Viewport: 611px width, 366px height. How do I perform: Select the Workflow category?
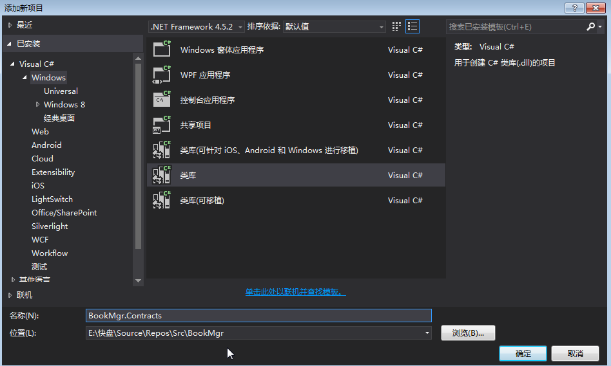(x=50, y=253)
